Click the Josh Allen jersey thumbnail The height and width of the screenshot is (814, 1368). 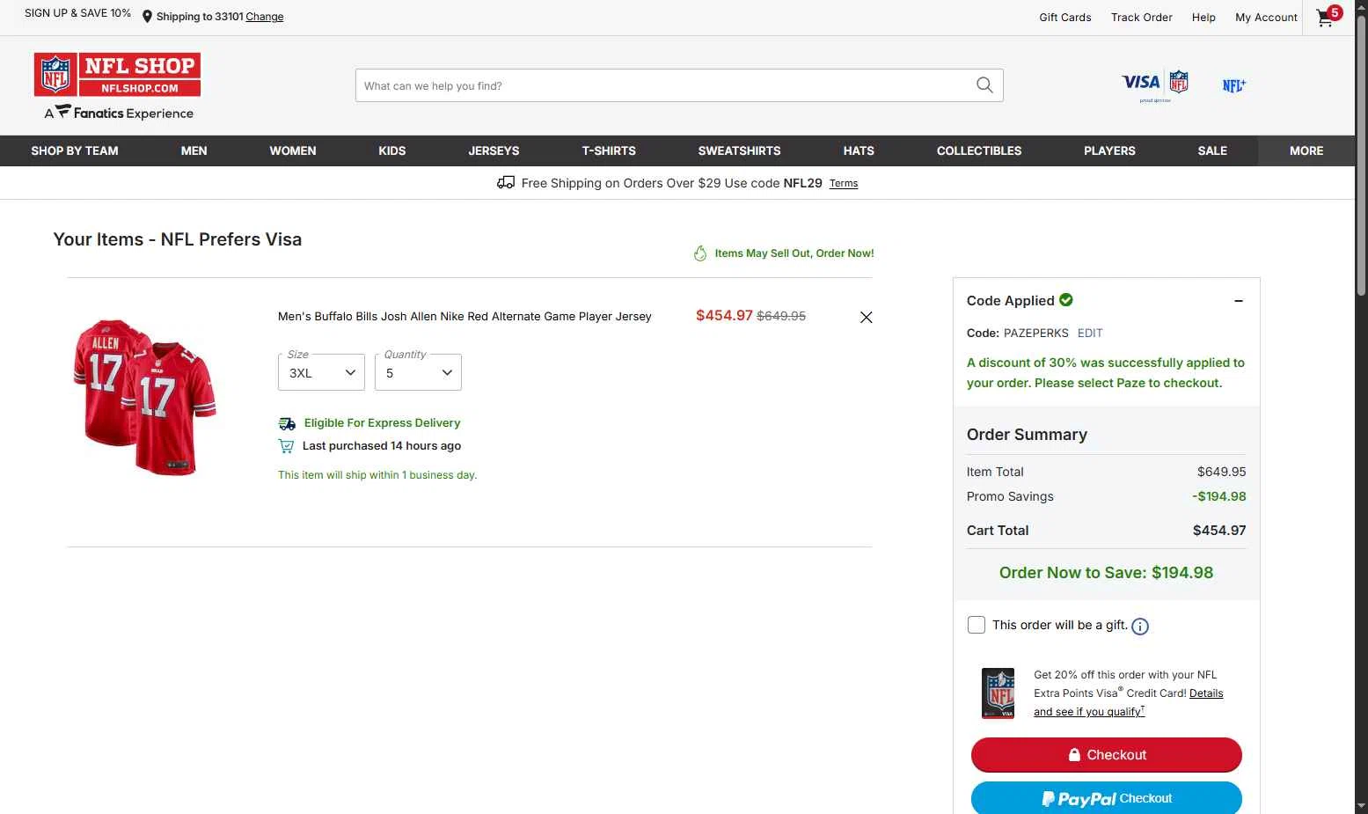tap(145, 398)
